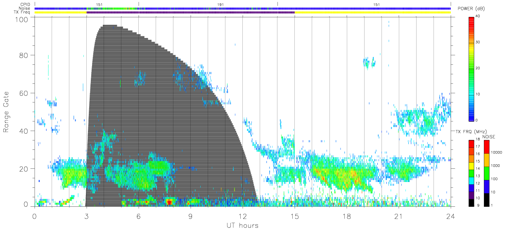The height and width of the screenshot is (234, 507).
Task: Click the 60 tick on Range Gate axis
Action: pos(24,93)
